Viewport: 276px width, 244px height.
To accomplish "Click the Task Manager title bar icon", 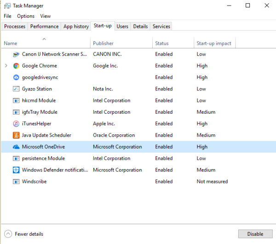I will (x=7, y=6).
